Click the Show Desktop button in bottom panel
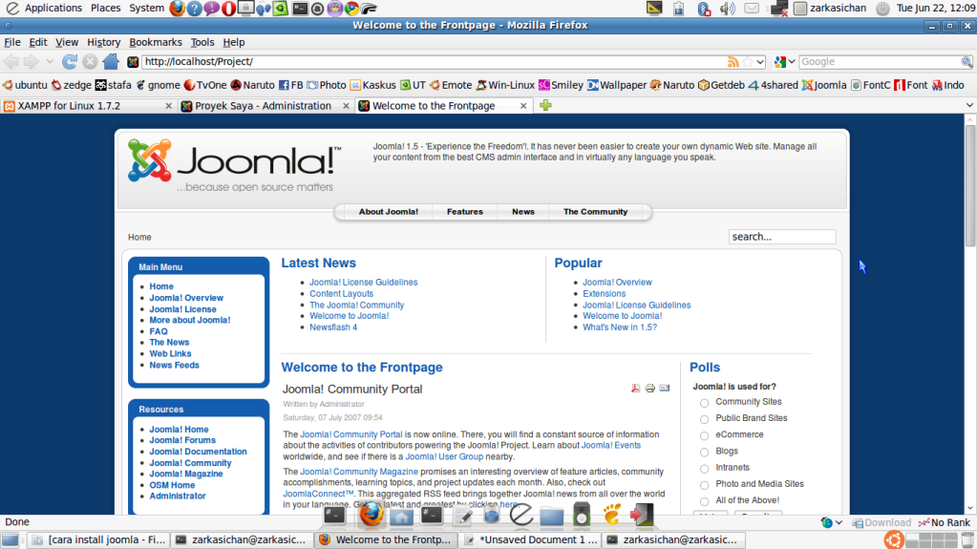Image resolution: width=977 pixels, height=549 pixels. [x=10, y=539]
